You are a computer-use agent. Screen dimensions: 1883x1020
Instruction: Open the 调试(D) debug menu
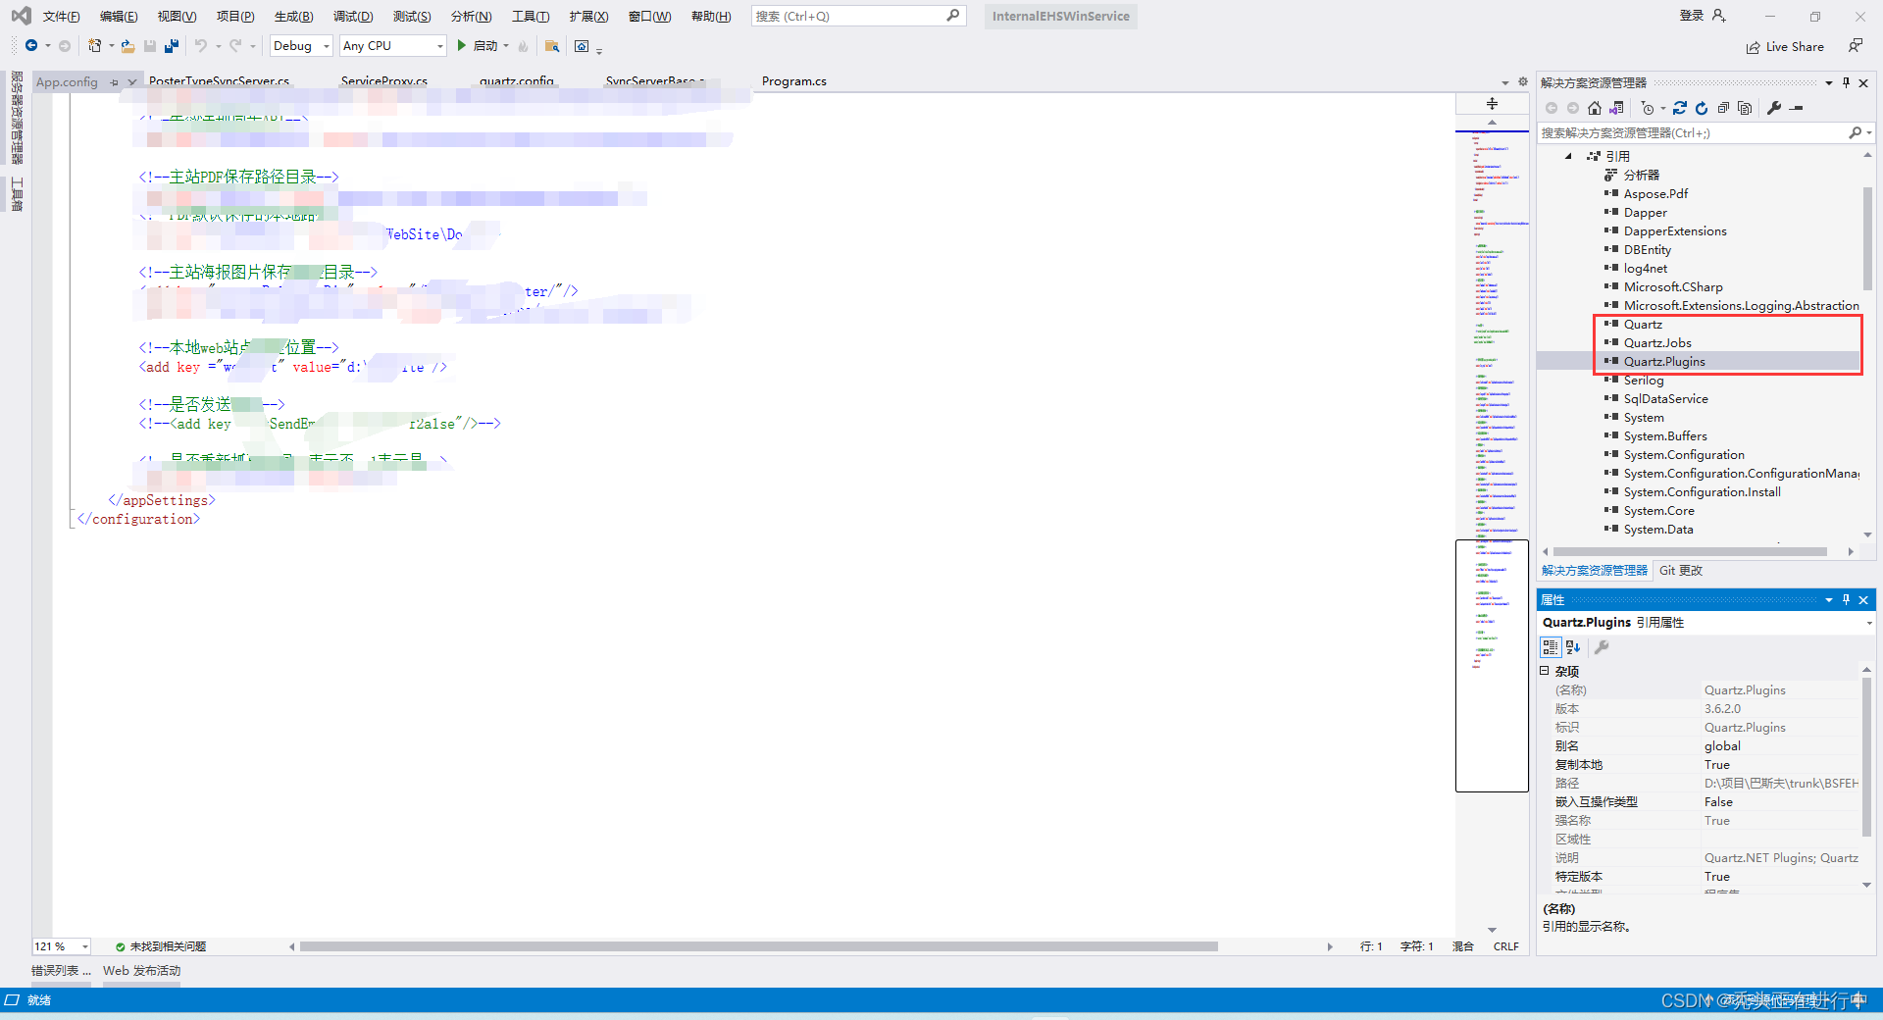click(x=352, y=17)
